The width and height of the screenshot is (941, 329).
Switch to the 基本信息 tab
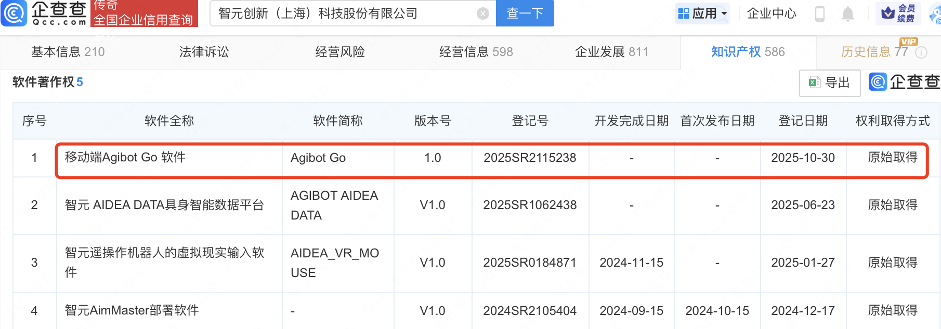(x=68, y=52)
